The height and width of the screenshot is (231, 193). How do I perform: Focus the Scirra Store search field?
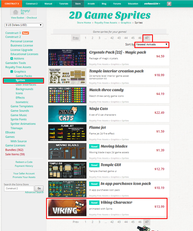pyautogui.click(x=19, y=188)
